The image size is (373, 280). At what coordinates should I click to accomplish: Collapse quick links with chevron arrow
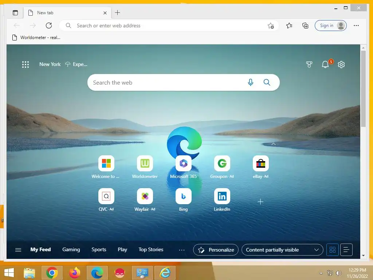pos(274,144)
